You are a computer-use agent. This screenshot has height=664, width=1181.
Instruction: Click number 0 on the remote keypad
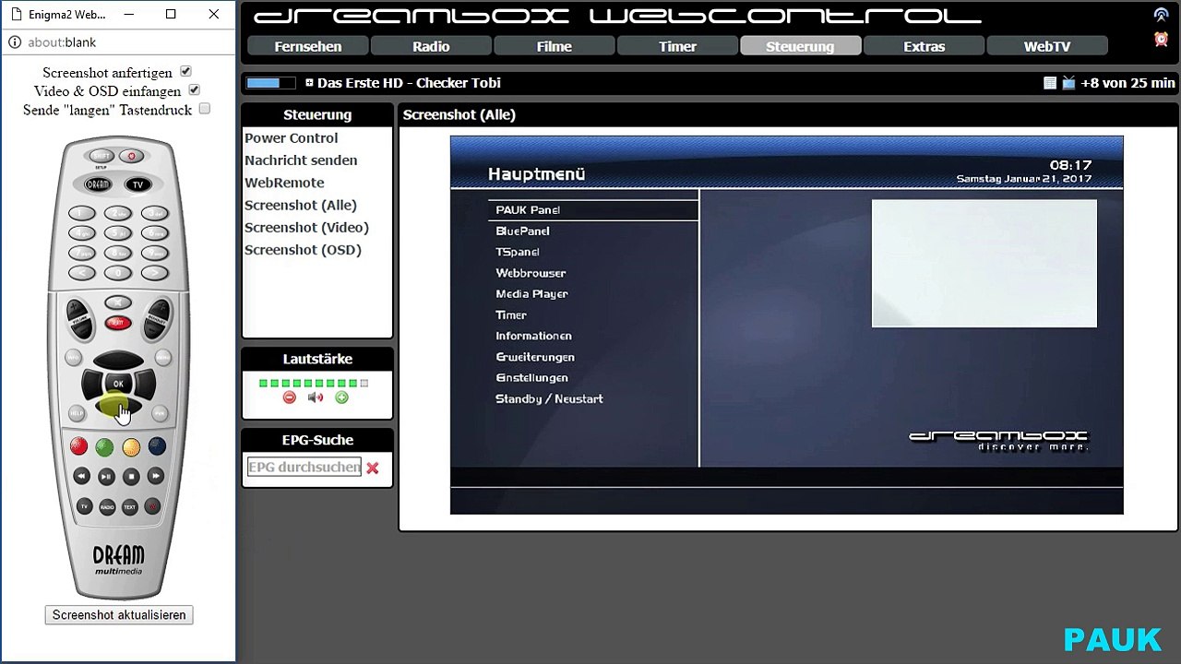(x=118, y=273)
